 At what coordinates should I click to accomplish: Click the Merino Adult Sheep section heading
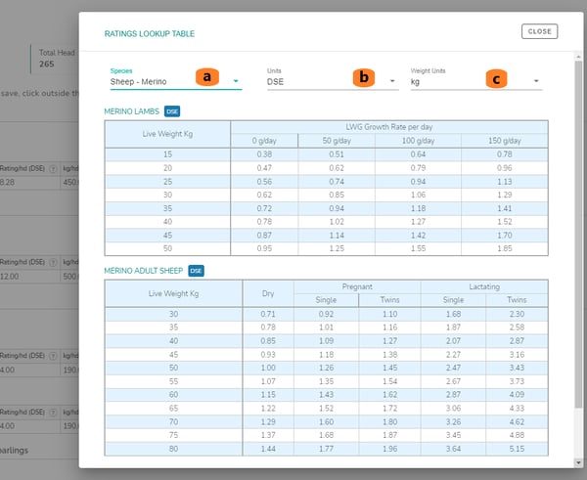click(x=144, y=270)
